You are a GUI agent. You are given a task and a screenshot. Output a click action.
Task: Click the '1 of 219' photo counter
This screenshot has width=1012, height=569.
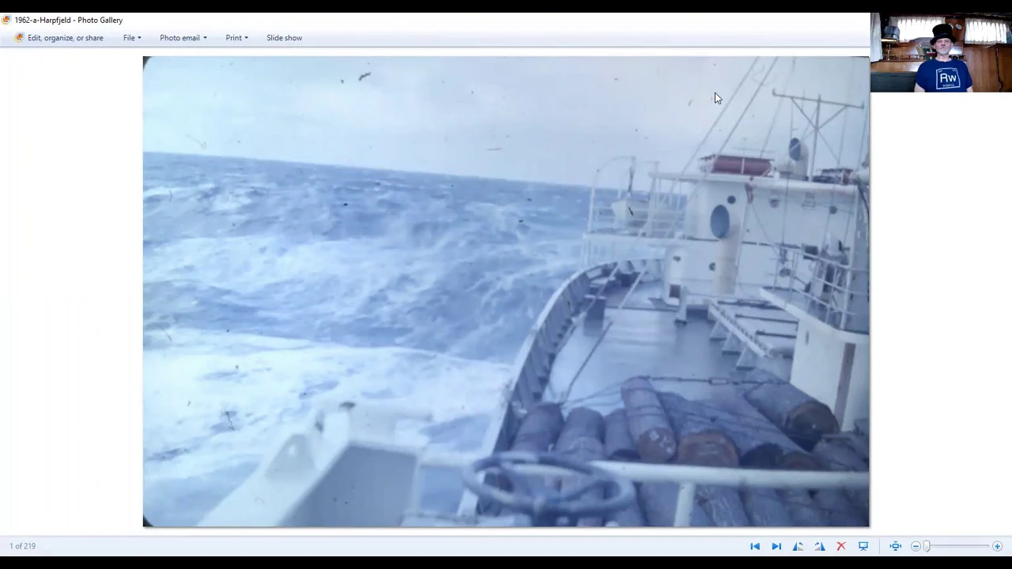point(23,546)
